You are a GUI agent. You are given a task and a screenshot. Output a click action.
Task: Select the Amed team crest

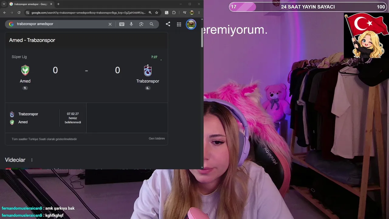click(25, 70)
